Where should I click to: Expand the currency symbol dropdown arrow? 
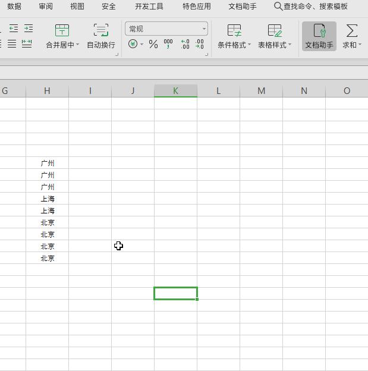click(141, 44)
